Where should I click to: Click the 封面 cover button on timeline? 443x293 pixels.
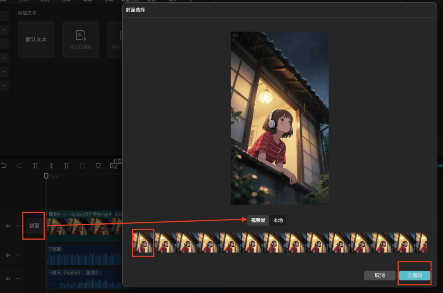click(x=34, y=226)
